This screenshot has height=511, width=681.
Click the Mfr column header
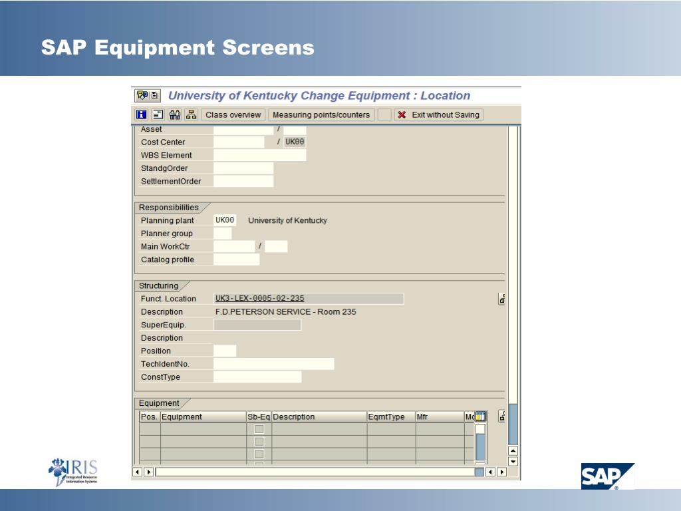[440, 417]
